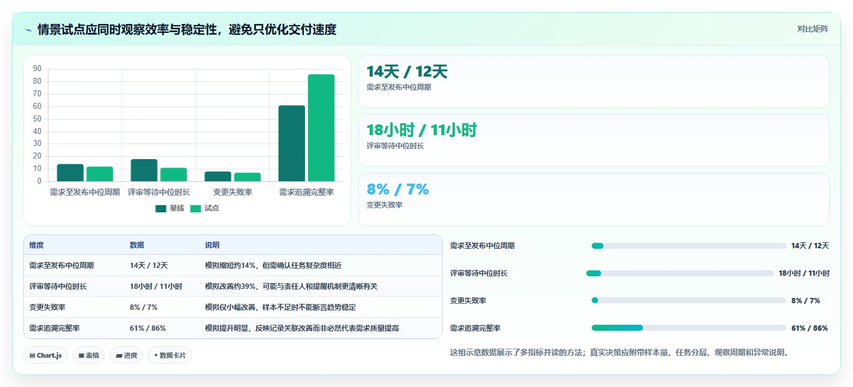Viewport: 853px width, 387px height.
Task: Click the table value 61% / 86%
Action: [x=148, y=328]
